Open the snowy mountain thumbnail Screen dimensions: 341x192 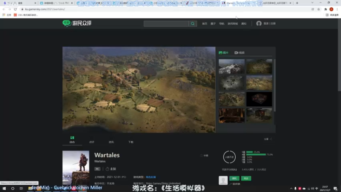(231, 67)
